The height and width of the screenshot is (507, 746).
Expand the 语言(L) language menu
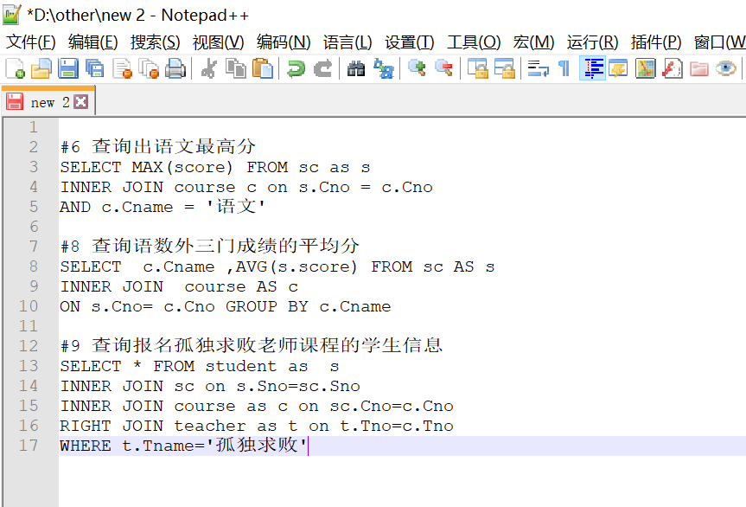click(x=347, y=42)
